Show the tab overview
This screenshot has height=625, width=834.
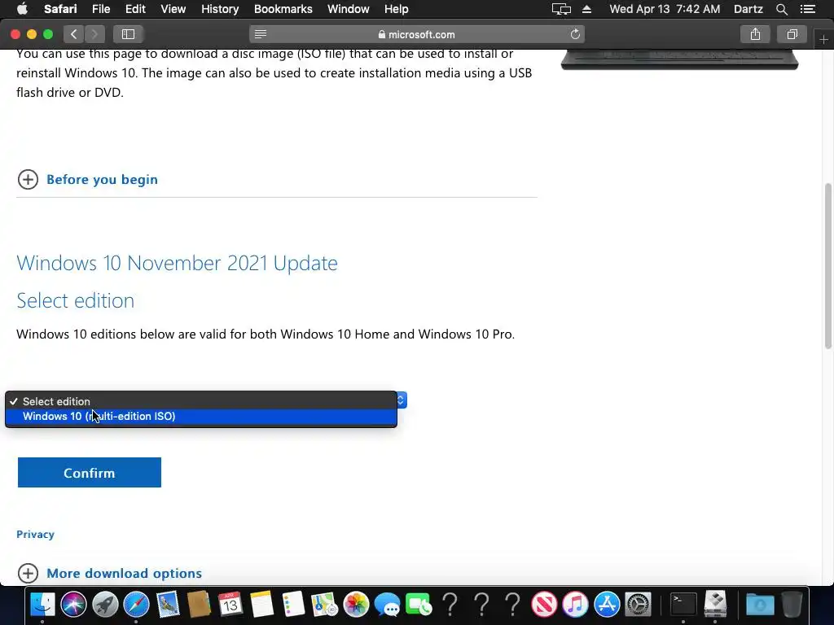tap(792, 34)
